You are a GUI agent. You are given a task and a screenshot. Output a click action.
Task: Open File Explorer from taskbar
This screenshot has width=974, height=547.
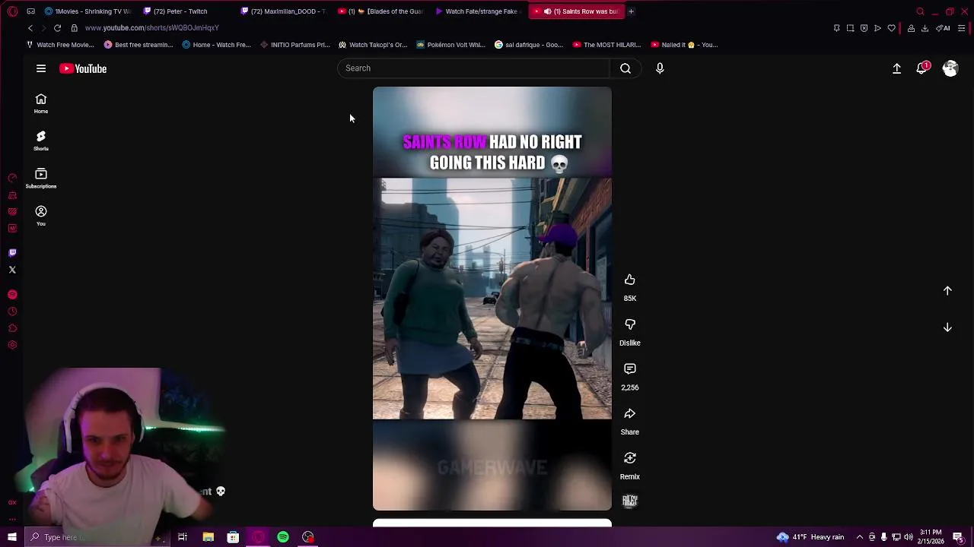208,537
